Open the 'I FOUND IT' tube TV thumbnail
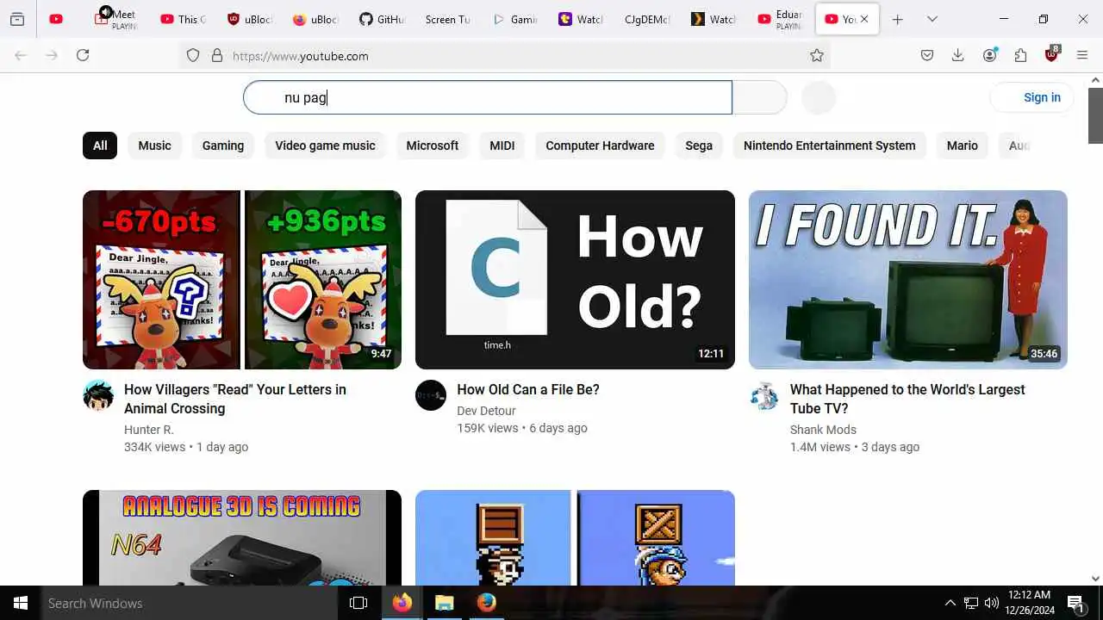1103x620 pixels. pyautogui.click(x=908, y=280)
